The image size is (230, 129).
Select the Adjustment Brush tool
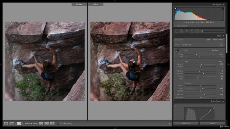202,31
